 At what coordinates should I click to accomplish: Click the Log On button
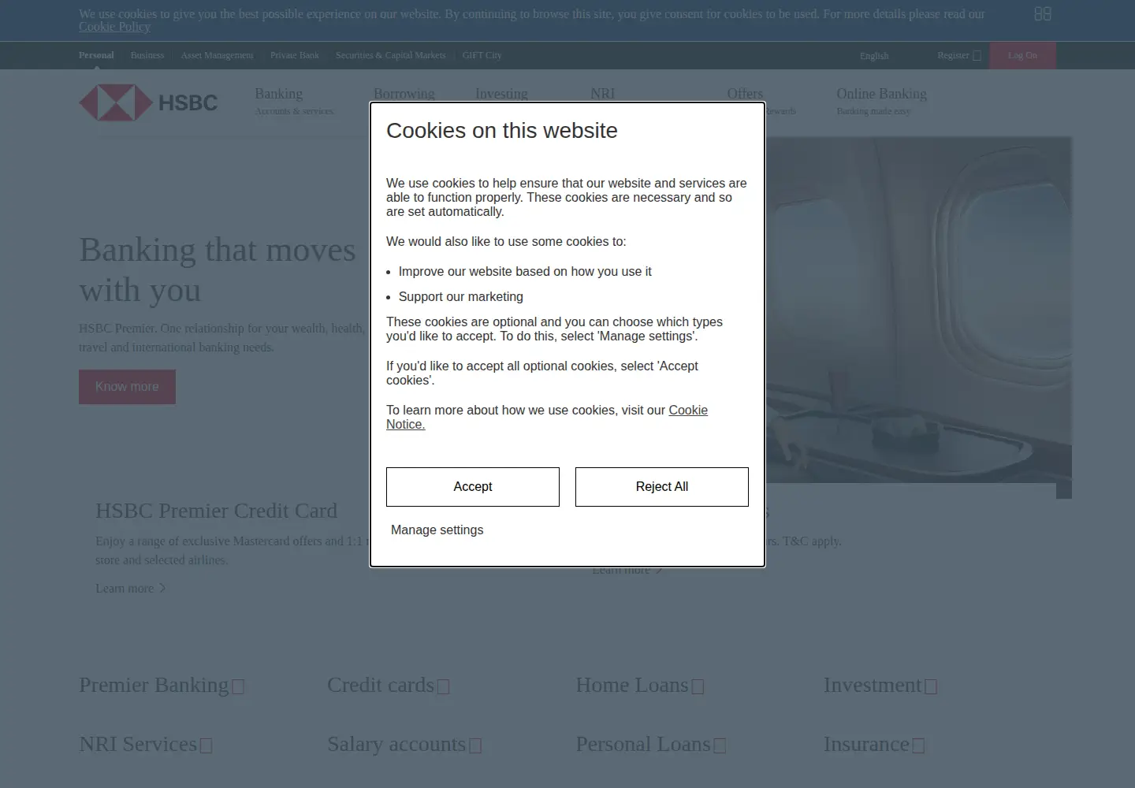click(1022, 55)
